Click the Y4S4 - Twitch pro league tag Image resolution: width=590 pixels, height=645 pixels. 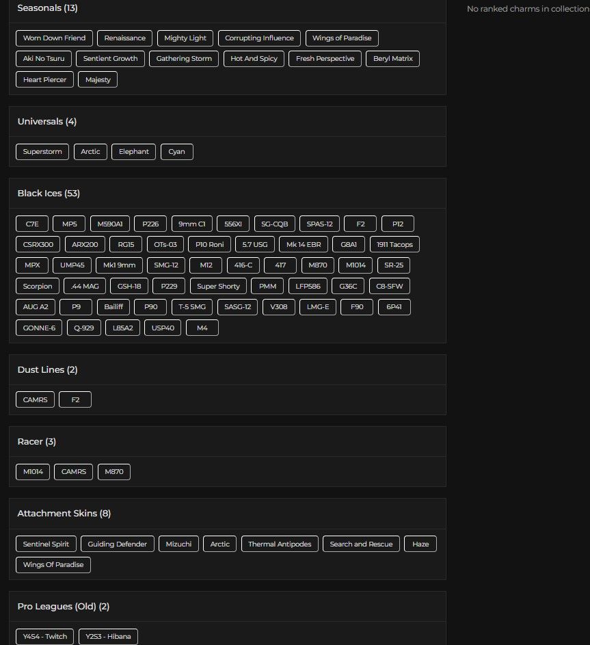pos(44,637)
